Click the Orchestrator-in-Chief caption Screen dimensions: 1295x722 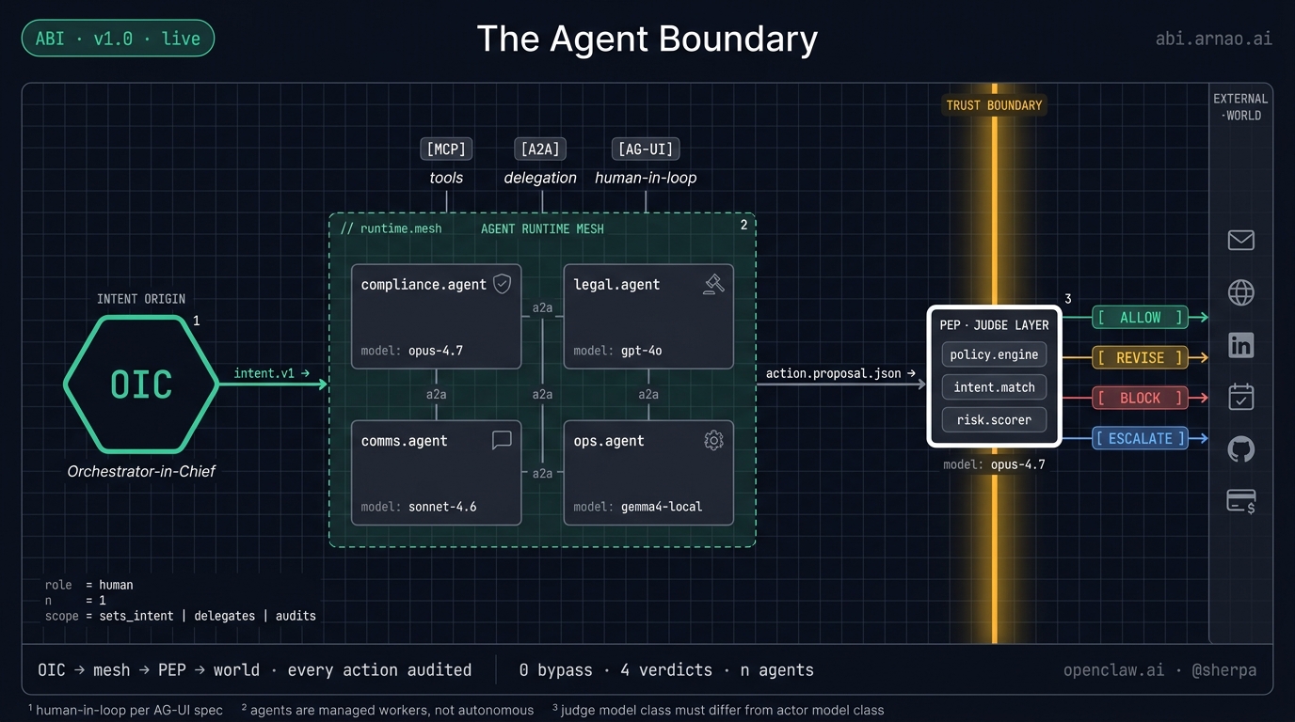coord(141,471)
